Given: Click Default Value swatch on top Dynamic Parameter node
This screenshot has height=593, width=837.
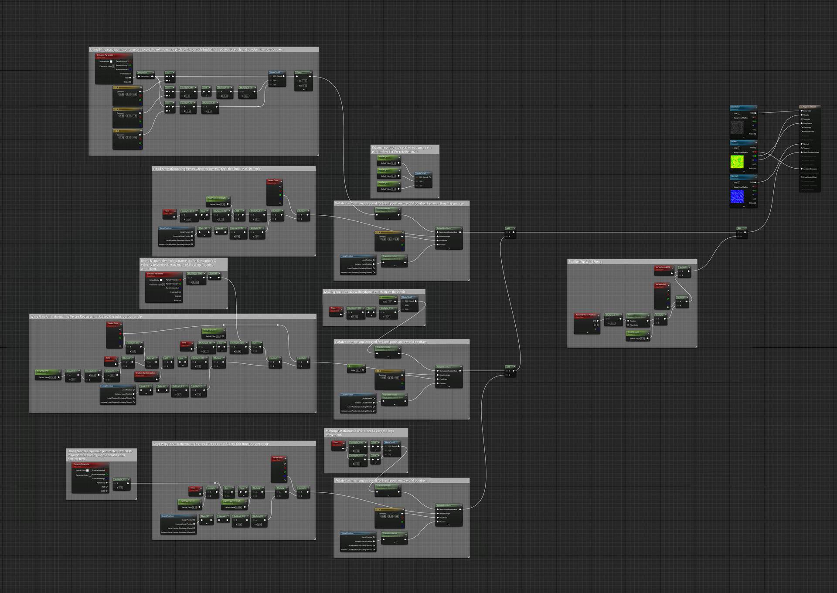Looking at the screenshot, I should [111, 61].
